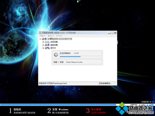Click status bar text 欢迎访问 IT天空

(53, 83)
